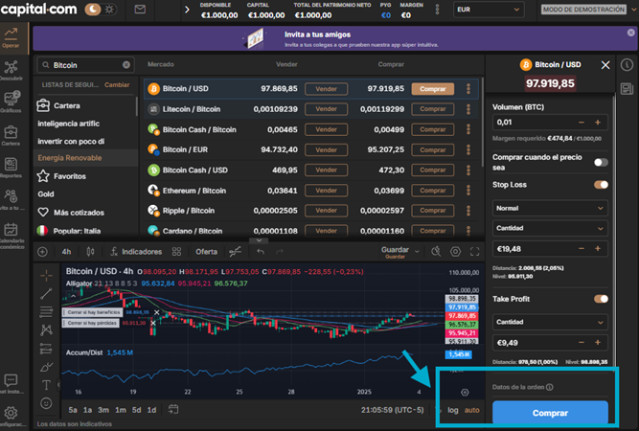Open the Descubrir sidebar section

tap(11, 70)
